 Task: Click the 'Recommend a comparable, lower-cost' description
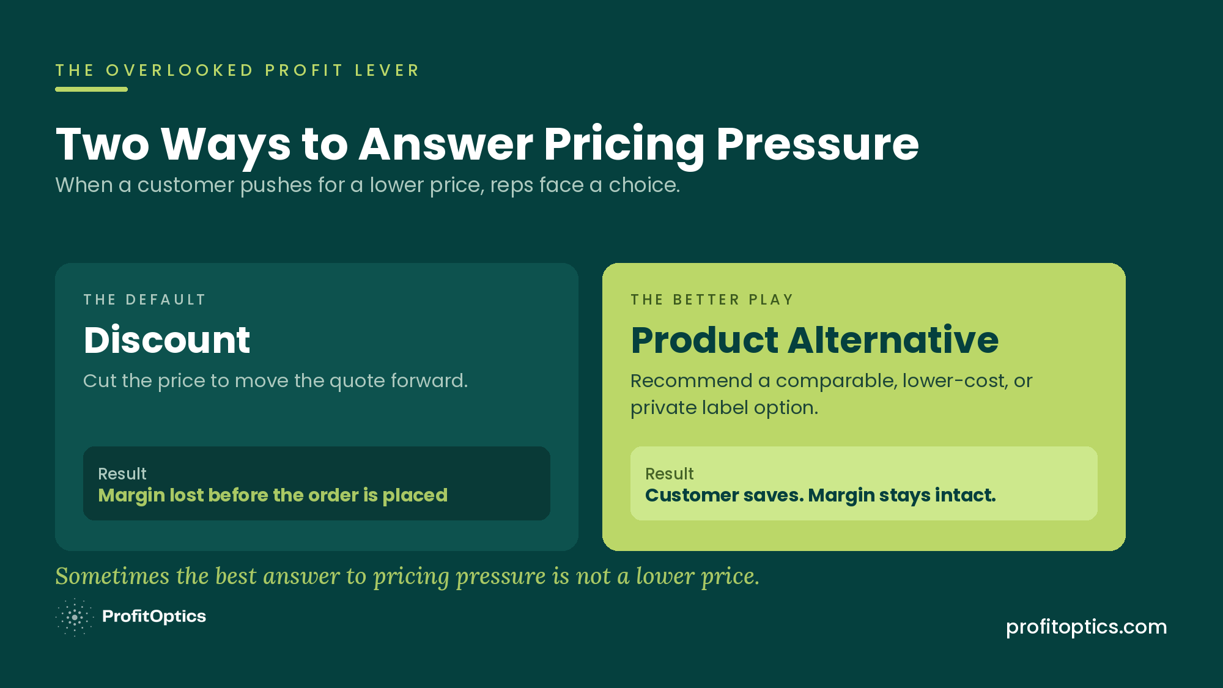(832, 394)
